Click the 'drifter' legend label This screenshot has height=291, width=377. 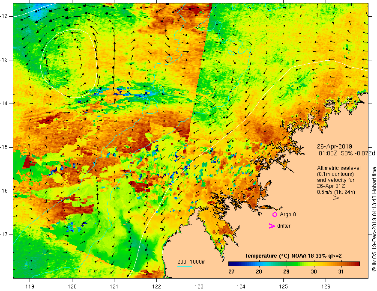tap(284, 226)
